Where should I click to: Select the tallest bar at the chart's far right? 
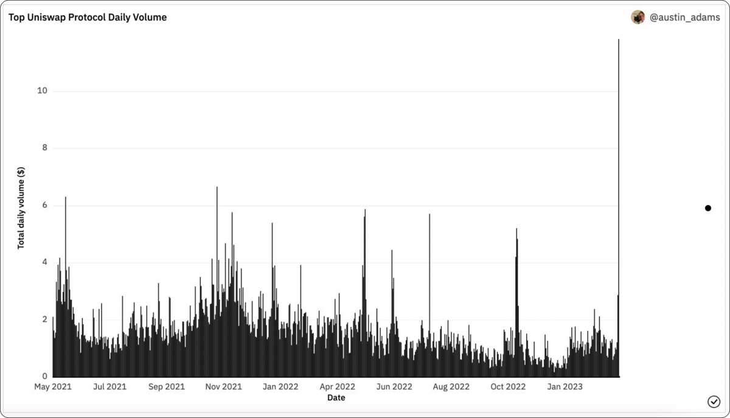pos(619,183)
